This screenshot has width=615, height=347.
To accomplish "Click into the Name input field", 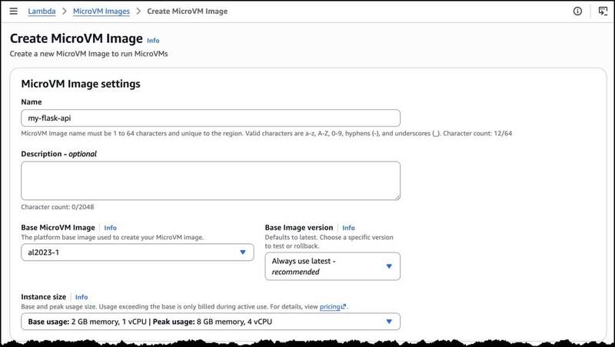I will [x=211, y=118].
